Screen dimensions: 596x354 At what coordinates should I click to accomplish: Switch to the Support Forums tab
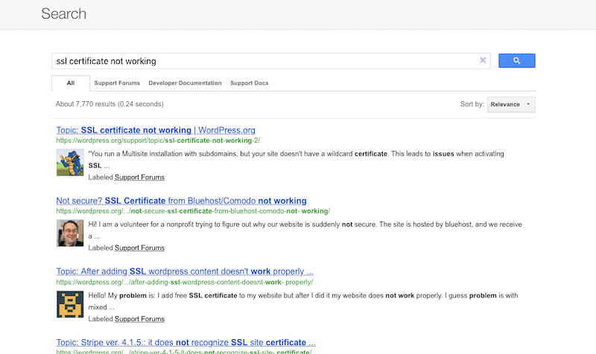(117, 83)
